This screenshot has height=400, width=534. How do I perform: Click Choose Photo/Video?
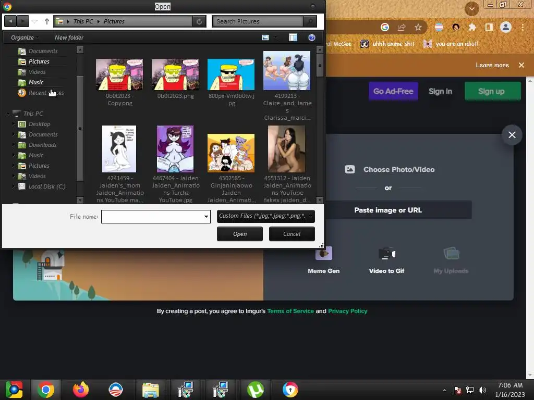(390, 169)
